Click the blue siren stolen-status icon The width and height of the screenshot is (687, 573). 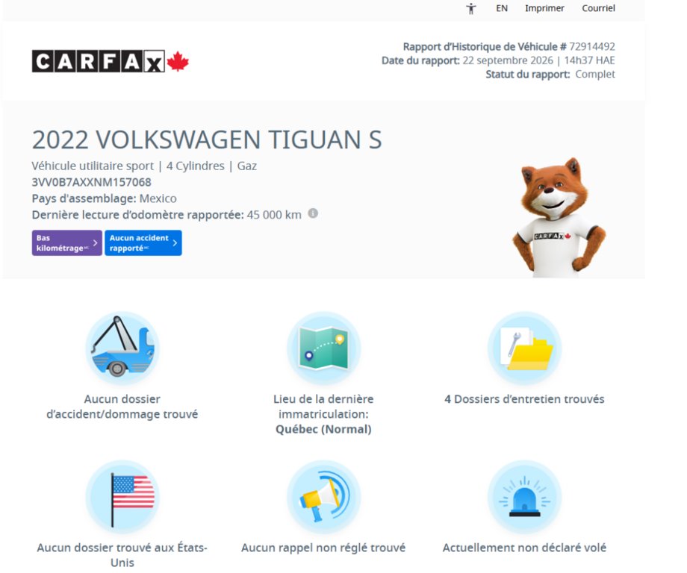[x=524, y=497]
